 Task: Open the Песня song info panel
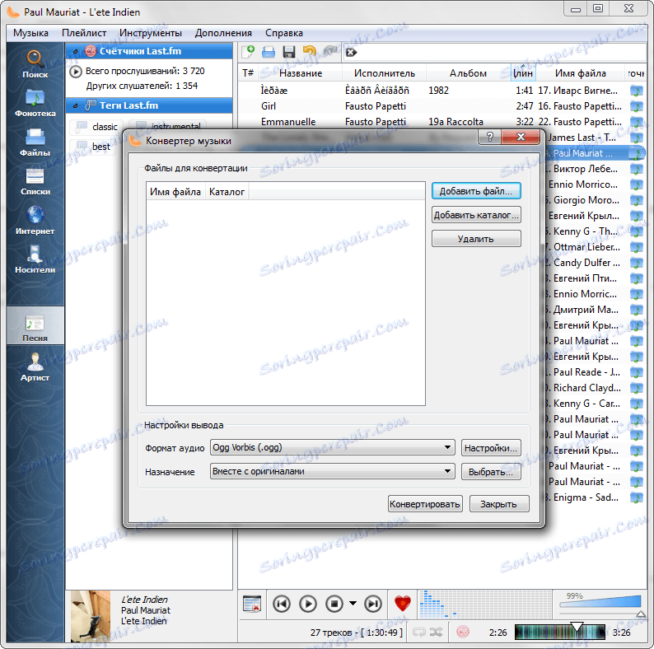(35, 325)
